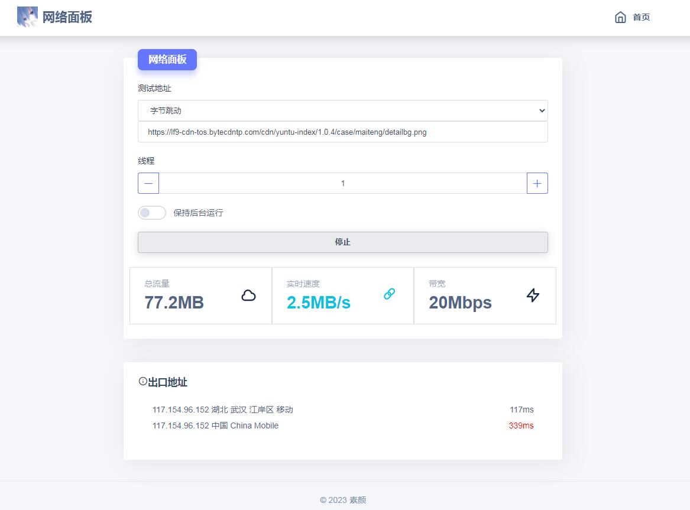This screenshot has width=690, height=510.
Task: Select a different site from the test address list
Action: [x=343, y=111]
